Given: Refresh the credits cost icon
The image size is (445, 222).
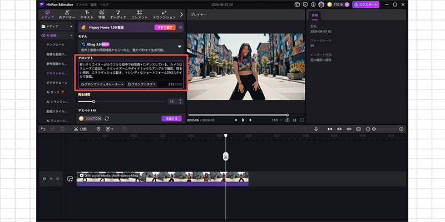Looking at the screenshot, I should pyautogui.click(x=107, y=118).
